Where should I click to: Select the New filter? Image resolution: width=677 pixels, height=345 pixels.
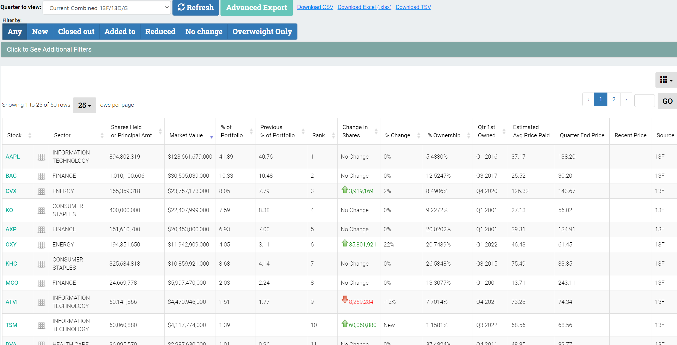point(40,32)
